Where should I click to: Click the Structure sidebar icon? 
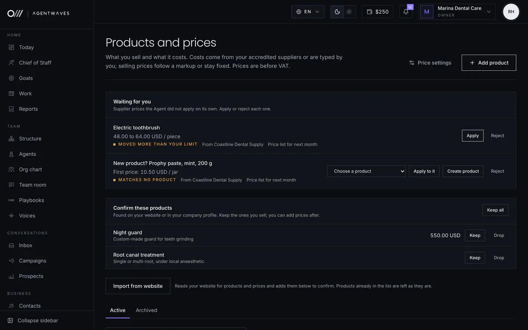pyautogui.click(x=11, y=139)
